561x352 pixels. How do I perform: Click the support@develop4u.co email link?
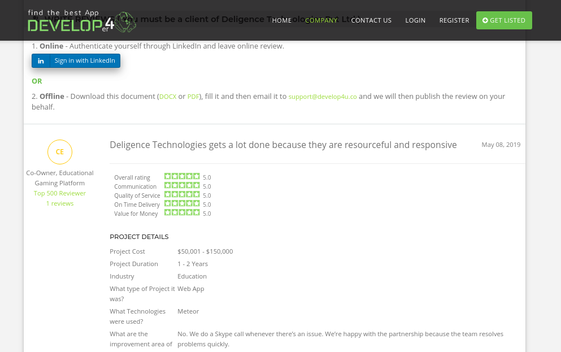pos(323,97)
